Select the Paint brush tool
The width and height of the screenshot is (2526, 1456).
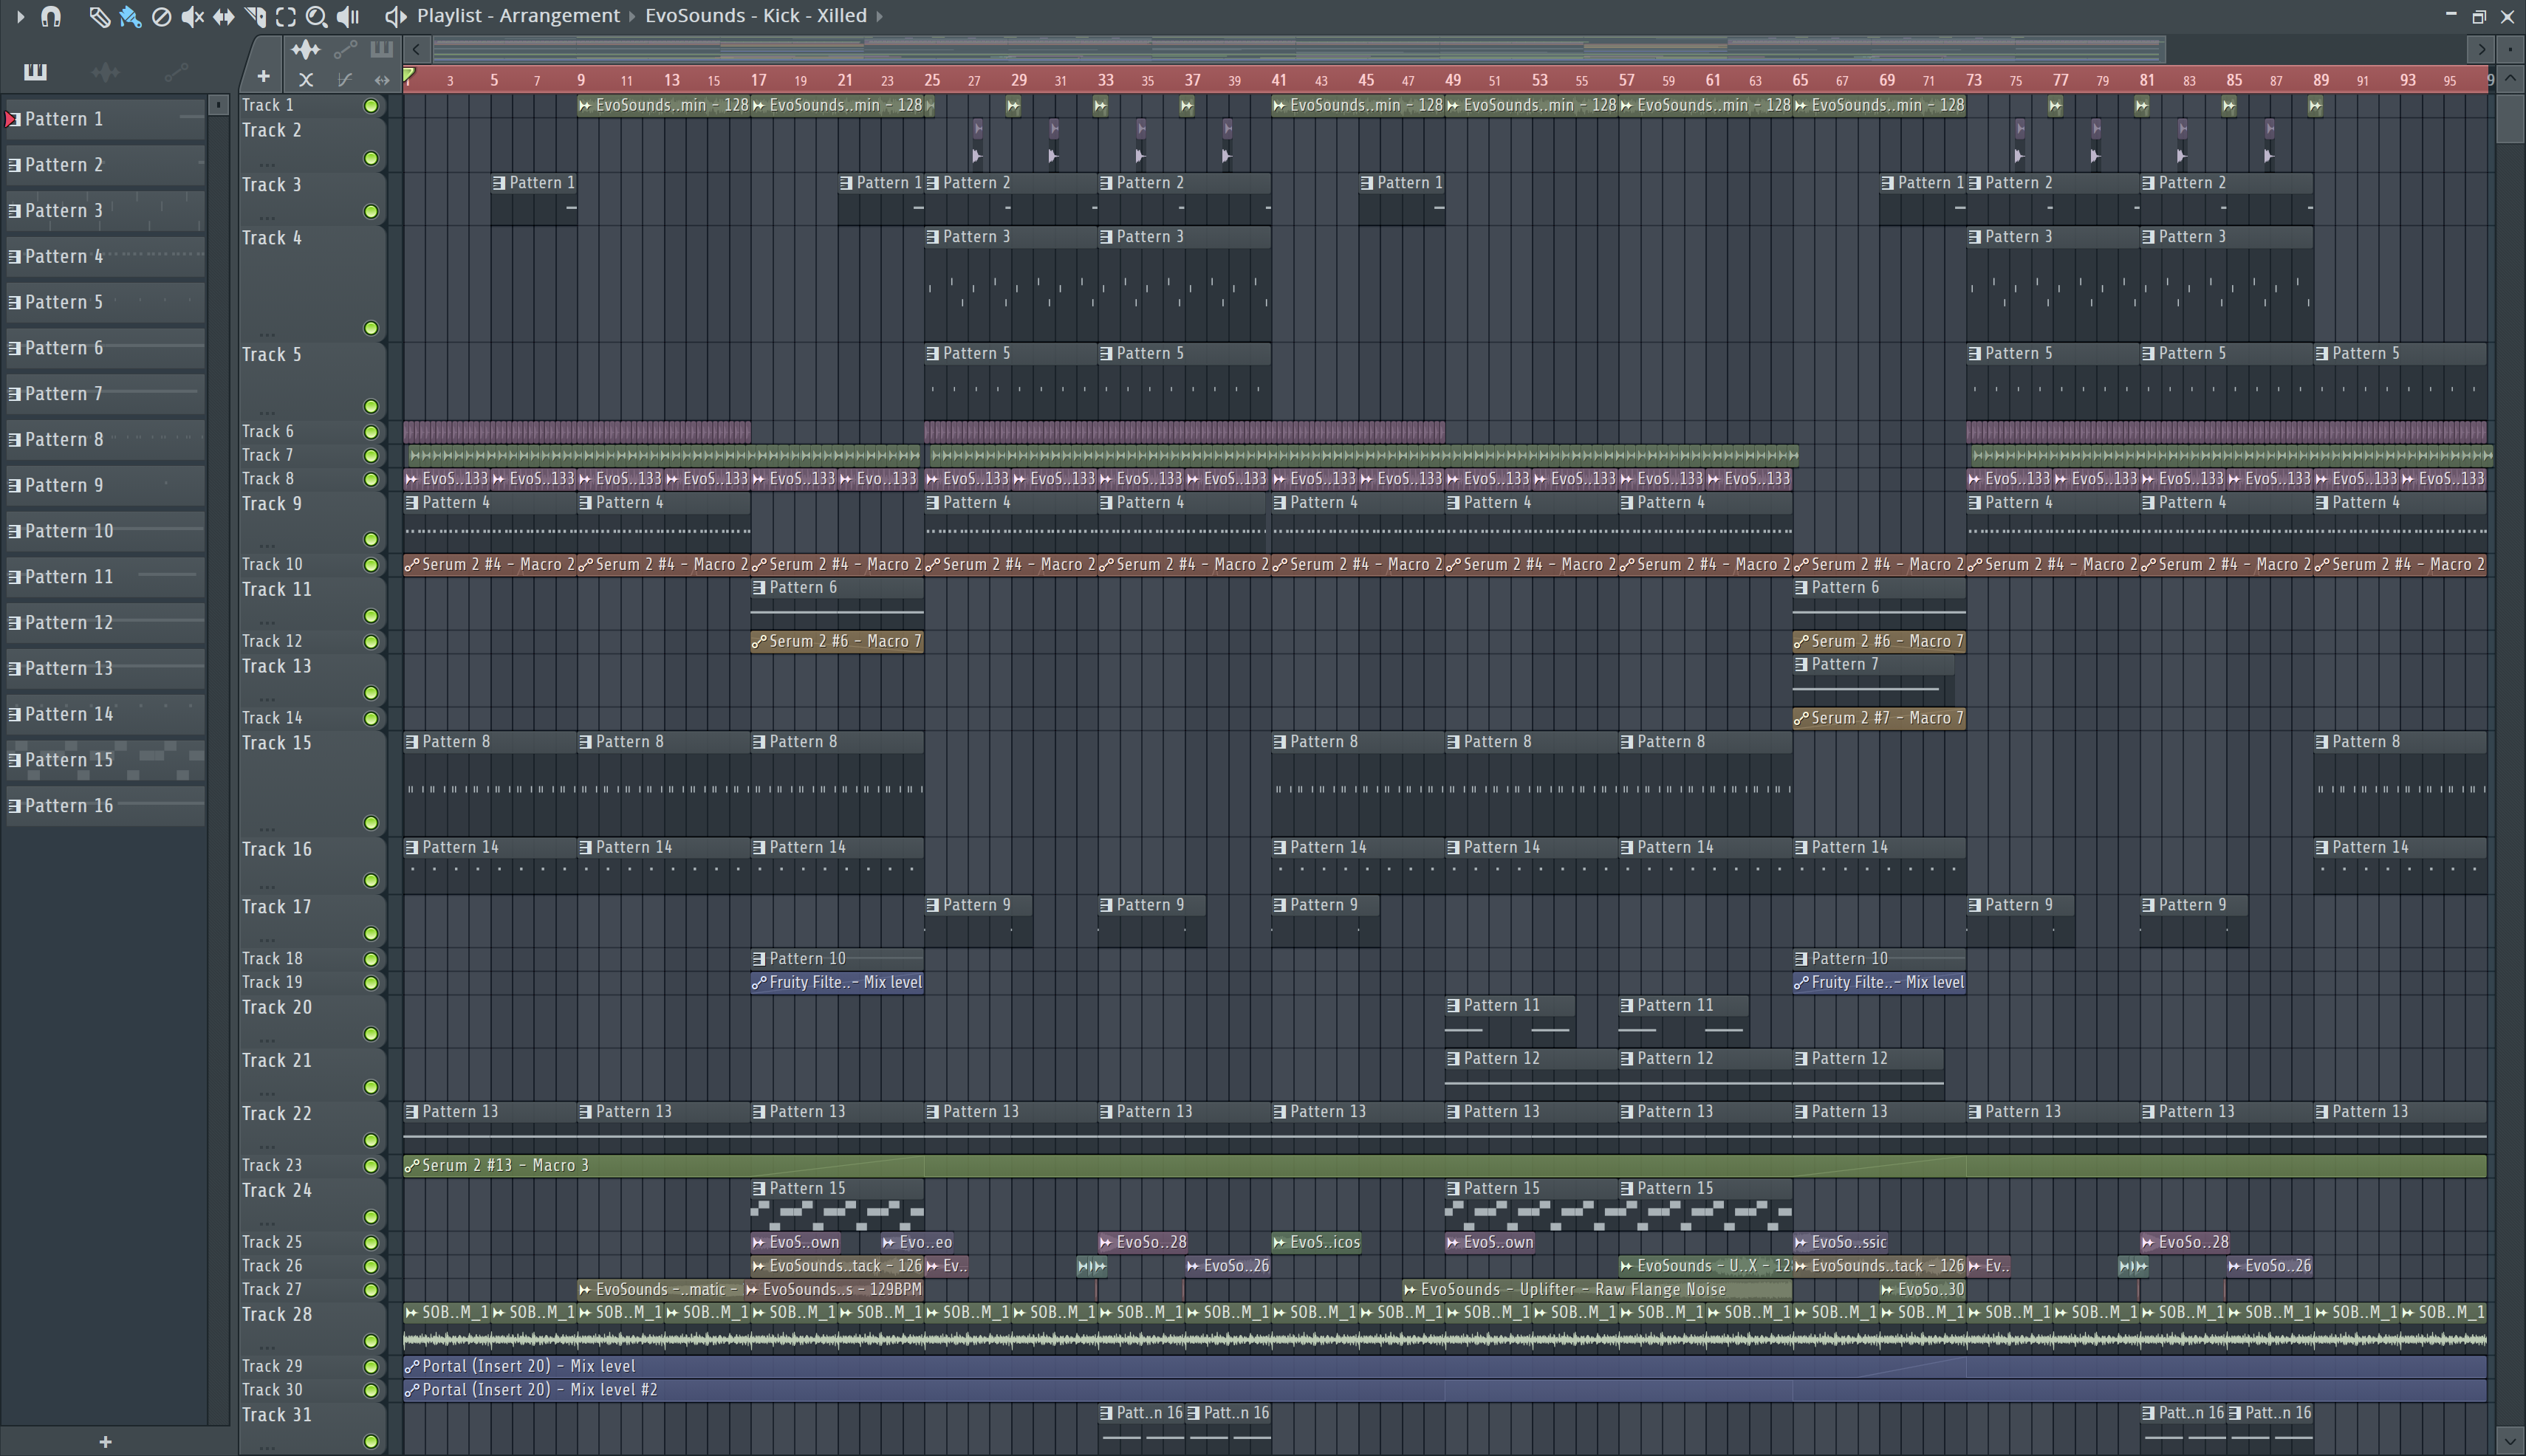point(130,16)
